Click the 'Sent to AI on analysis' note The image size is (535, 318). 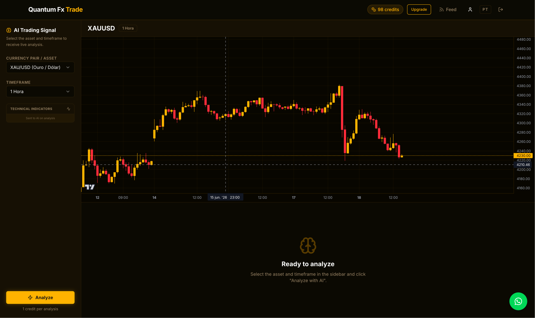[40, 118]
